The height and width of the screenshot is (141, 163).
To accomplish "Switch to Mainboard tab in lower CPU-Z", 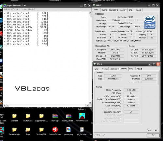I will tap(114, 69).
